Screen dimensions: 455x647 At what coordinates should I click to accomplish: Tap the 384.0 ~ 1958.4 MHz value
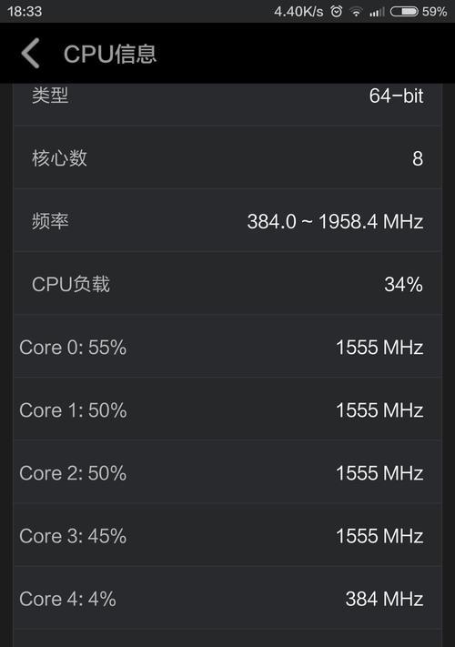[x=335, y=221]
